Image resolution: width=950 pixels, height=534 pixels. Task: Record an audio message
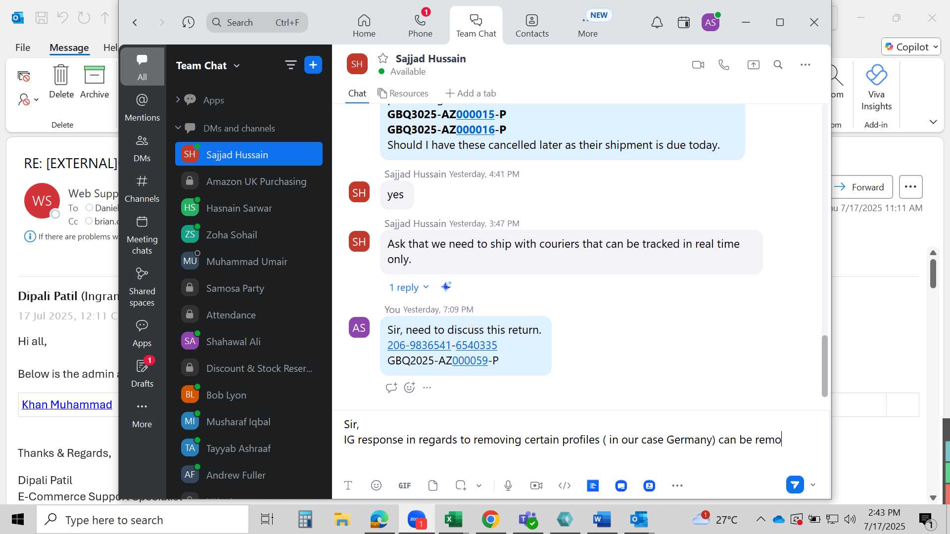pyautogui.click(x=508, y=486)
